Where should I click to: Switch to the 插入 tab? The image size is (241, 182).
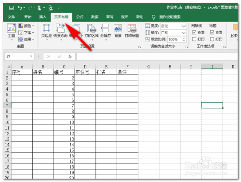pos(43,17)
